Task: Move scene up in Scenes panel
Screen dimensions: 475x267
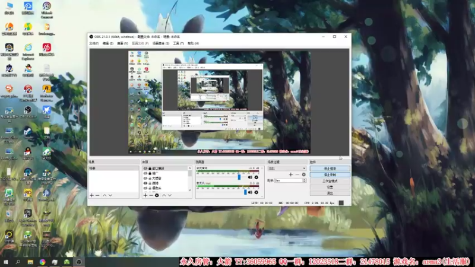Action: 104,195
